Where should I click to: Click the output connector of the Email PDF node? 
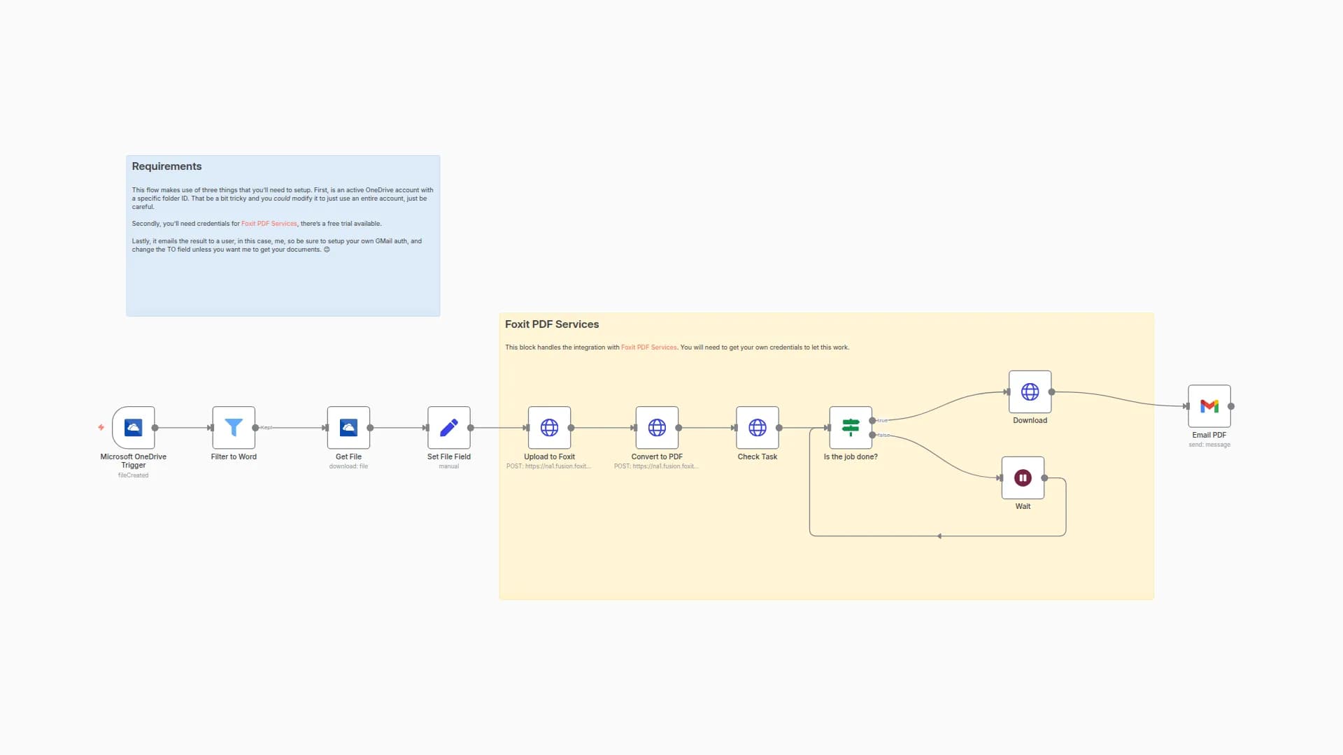tap(1231, 405)
